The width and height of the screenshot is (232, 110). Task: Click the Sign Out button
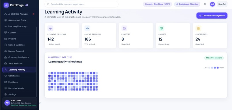coord(222,4)
